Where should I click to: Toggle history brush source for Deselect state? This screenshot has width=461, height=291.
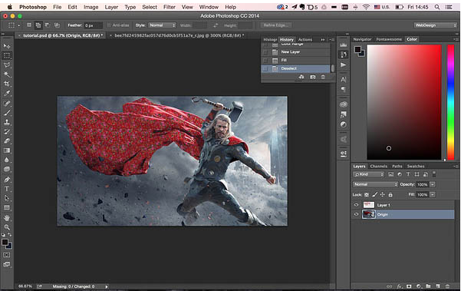265,68
